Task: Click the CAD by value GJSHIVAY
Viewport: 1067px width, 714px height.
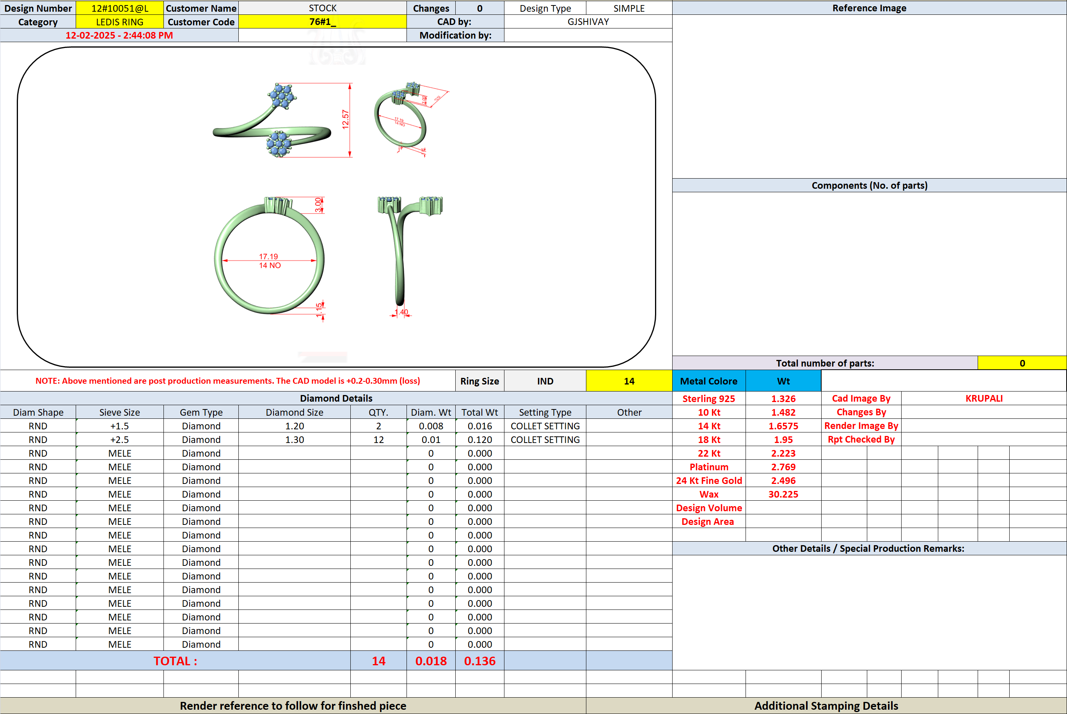Action: point(588,22)
